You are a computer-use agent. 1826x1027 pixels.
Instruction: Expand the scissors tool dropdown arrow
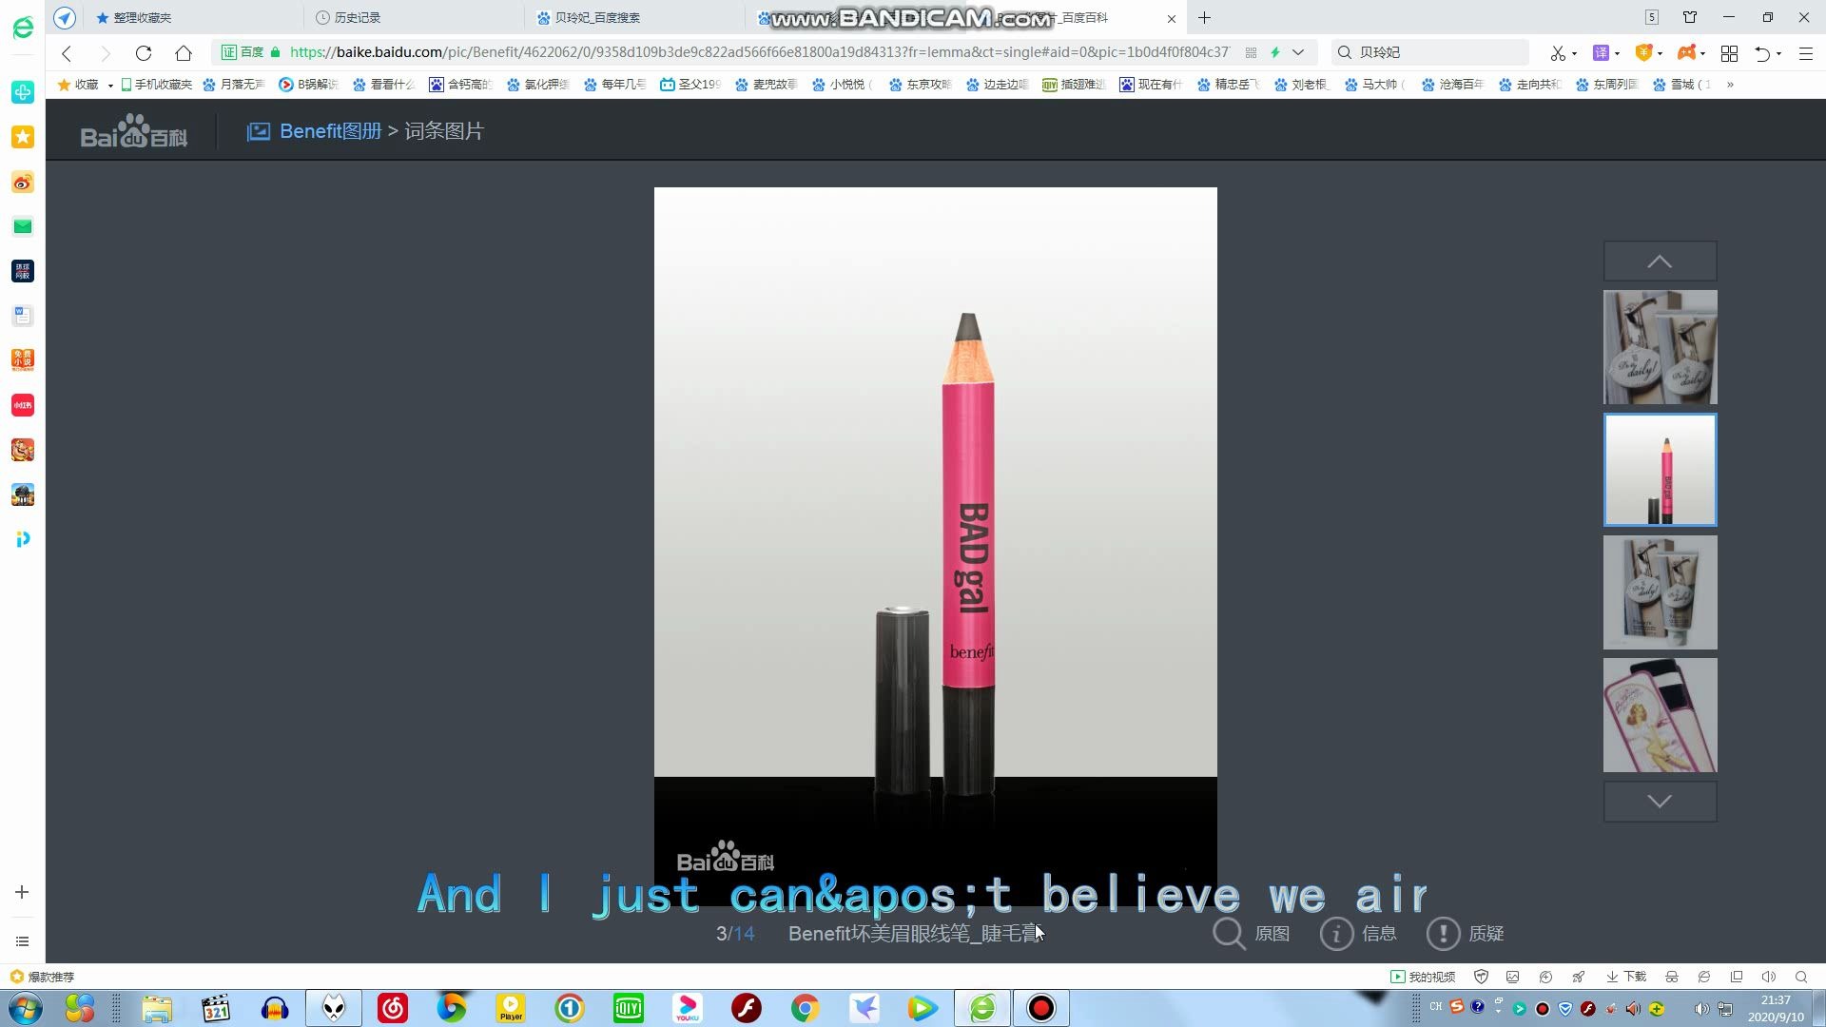1575,54
